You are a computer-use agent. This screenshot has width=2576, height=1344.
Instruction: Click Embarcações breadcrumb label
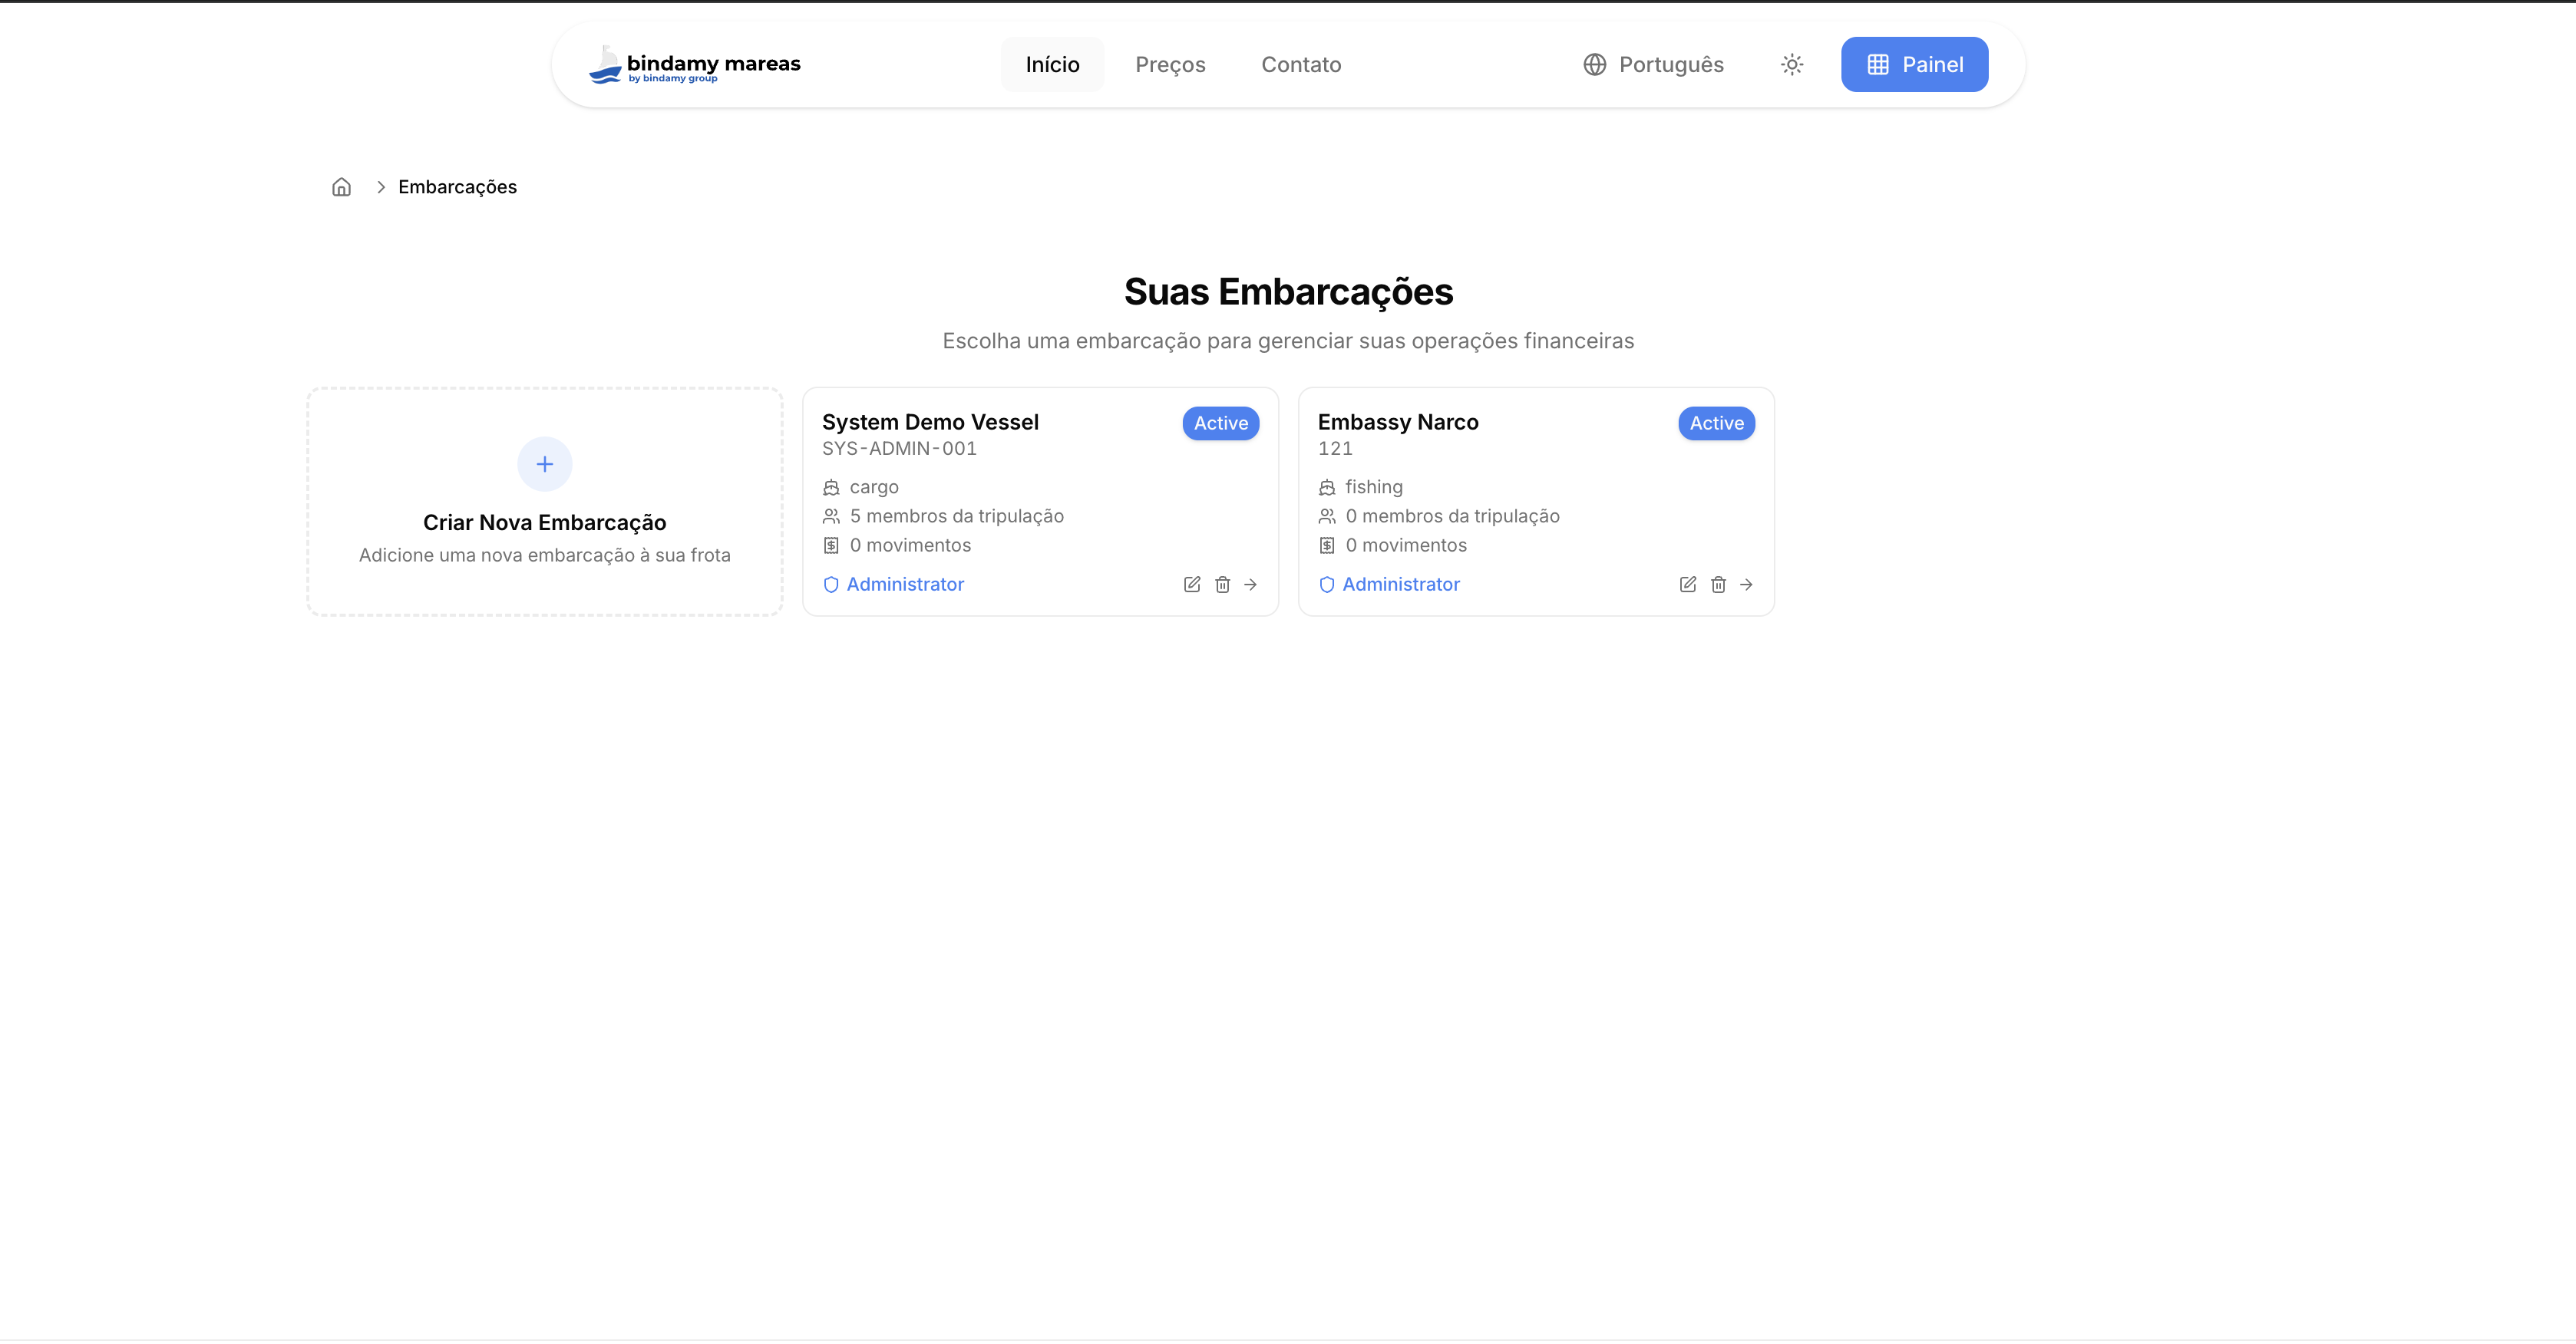click(457, 187)
